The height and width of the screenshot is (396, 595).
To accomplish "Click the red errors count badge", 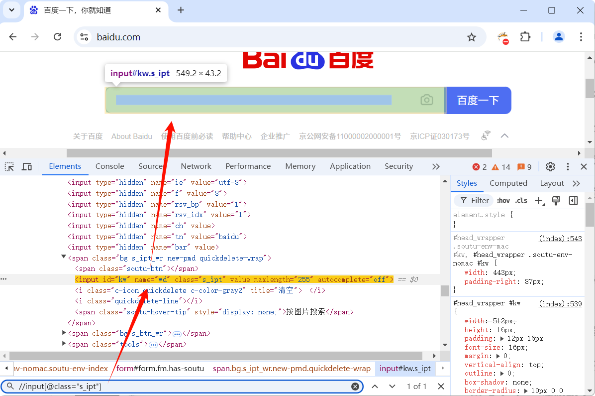I will click(x=479, y=167).
